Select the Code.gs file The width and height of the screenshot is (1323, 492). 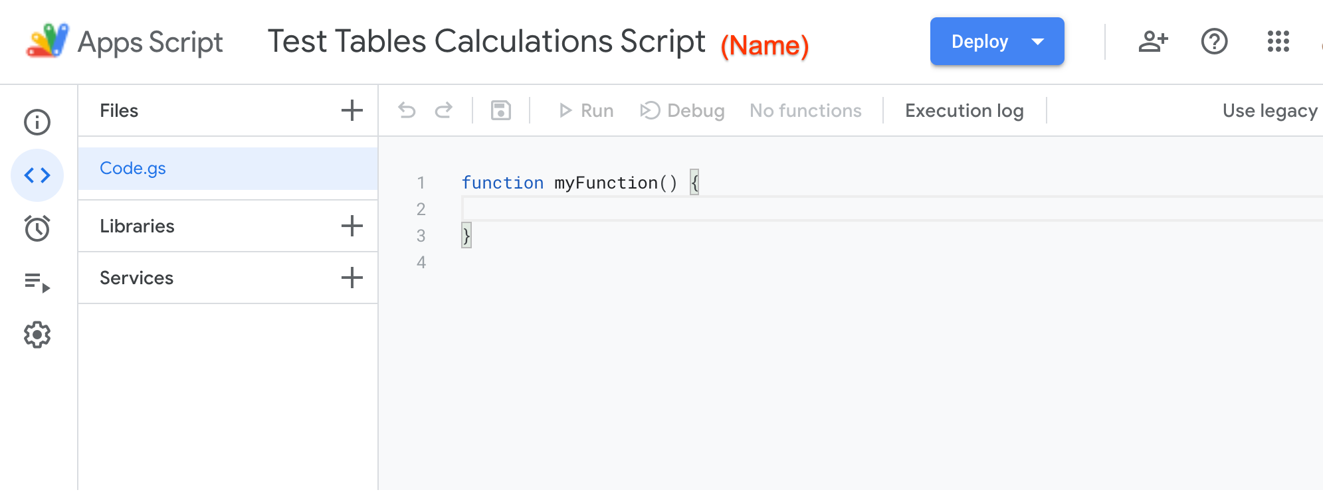pyautogui.click(x=133, y=169)
